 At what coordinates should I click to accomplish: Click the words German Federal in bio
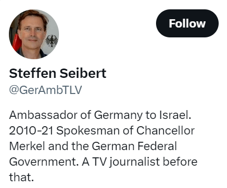pyautogui.click(x=135, y=146)
